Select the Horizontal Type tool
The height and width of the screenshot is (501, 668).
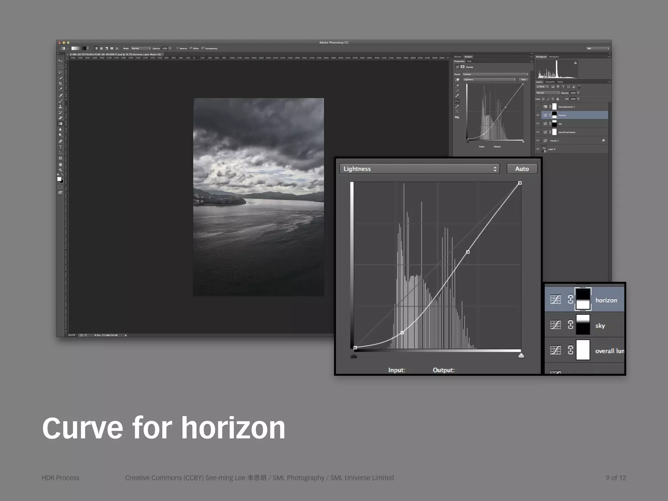click(x=60, y=147)
